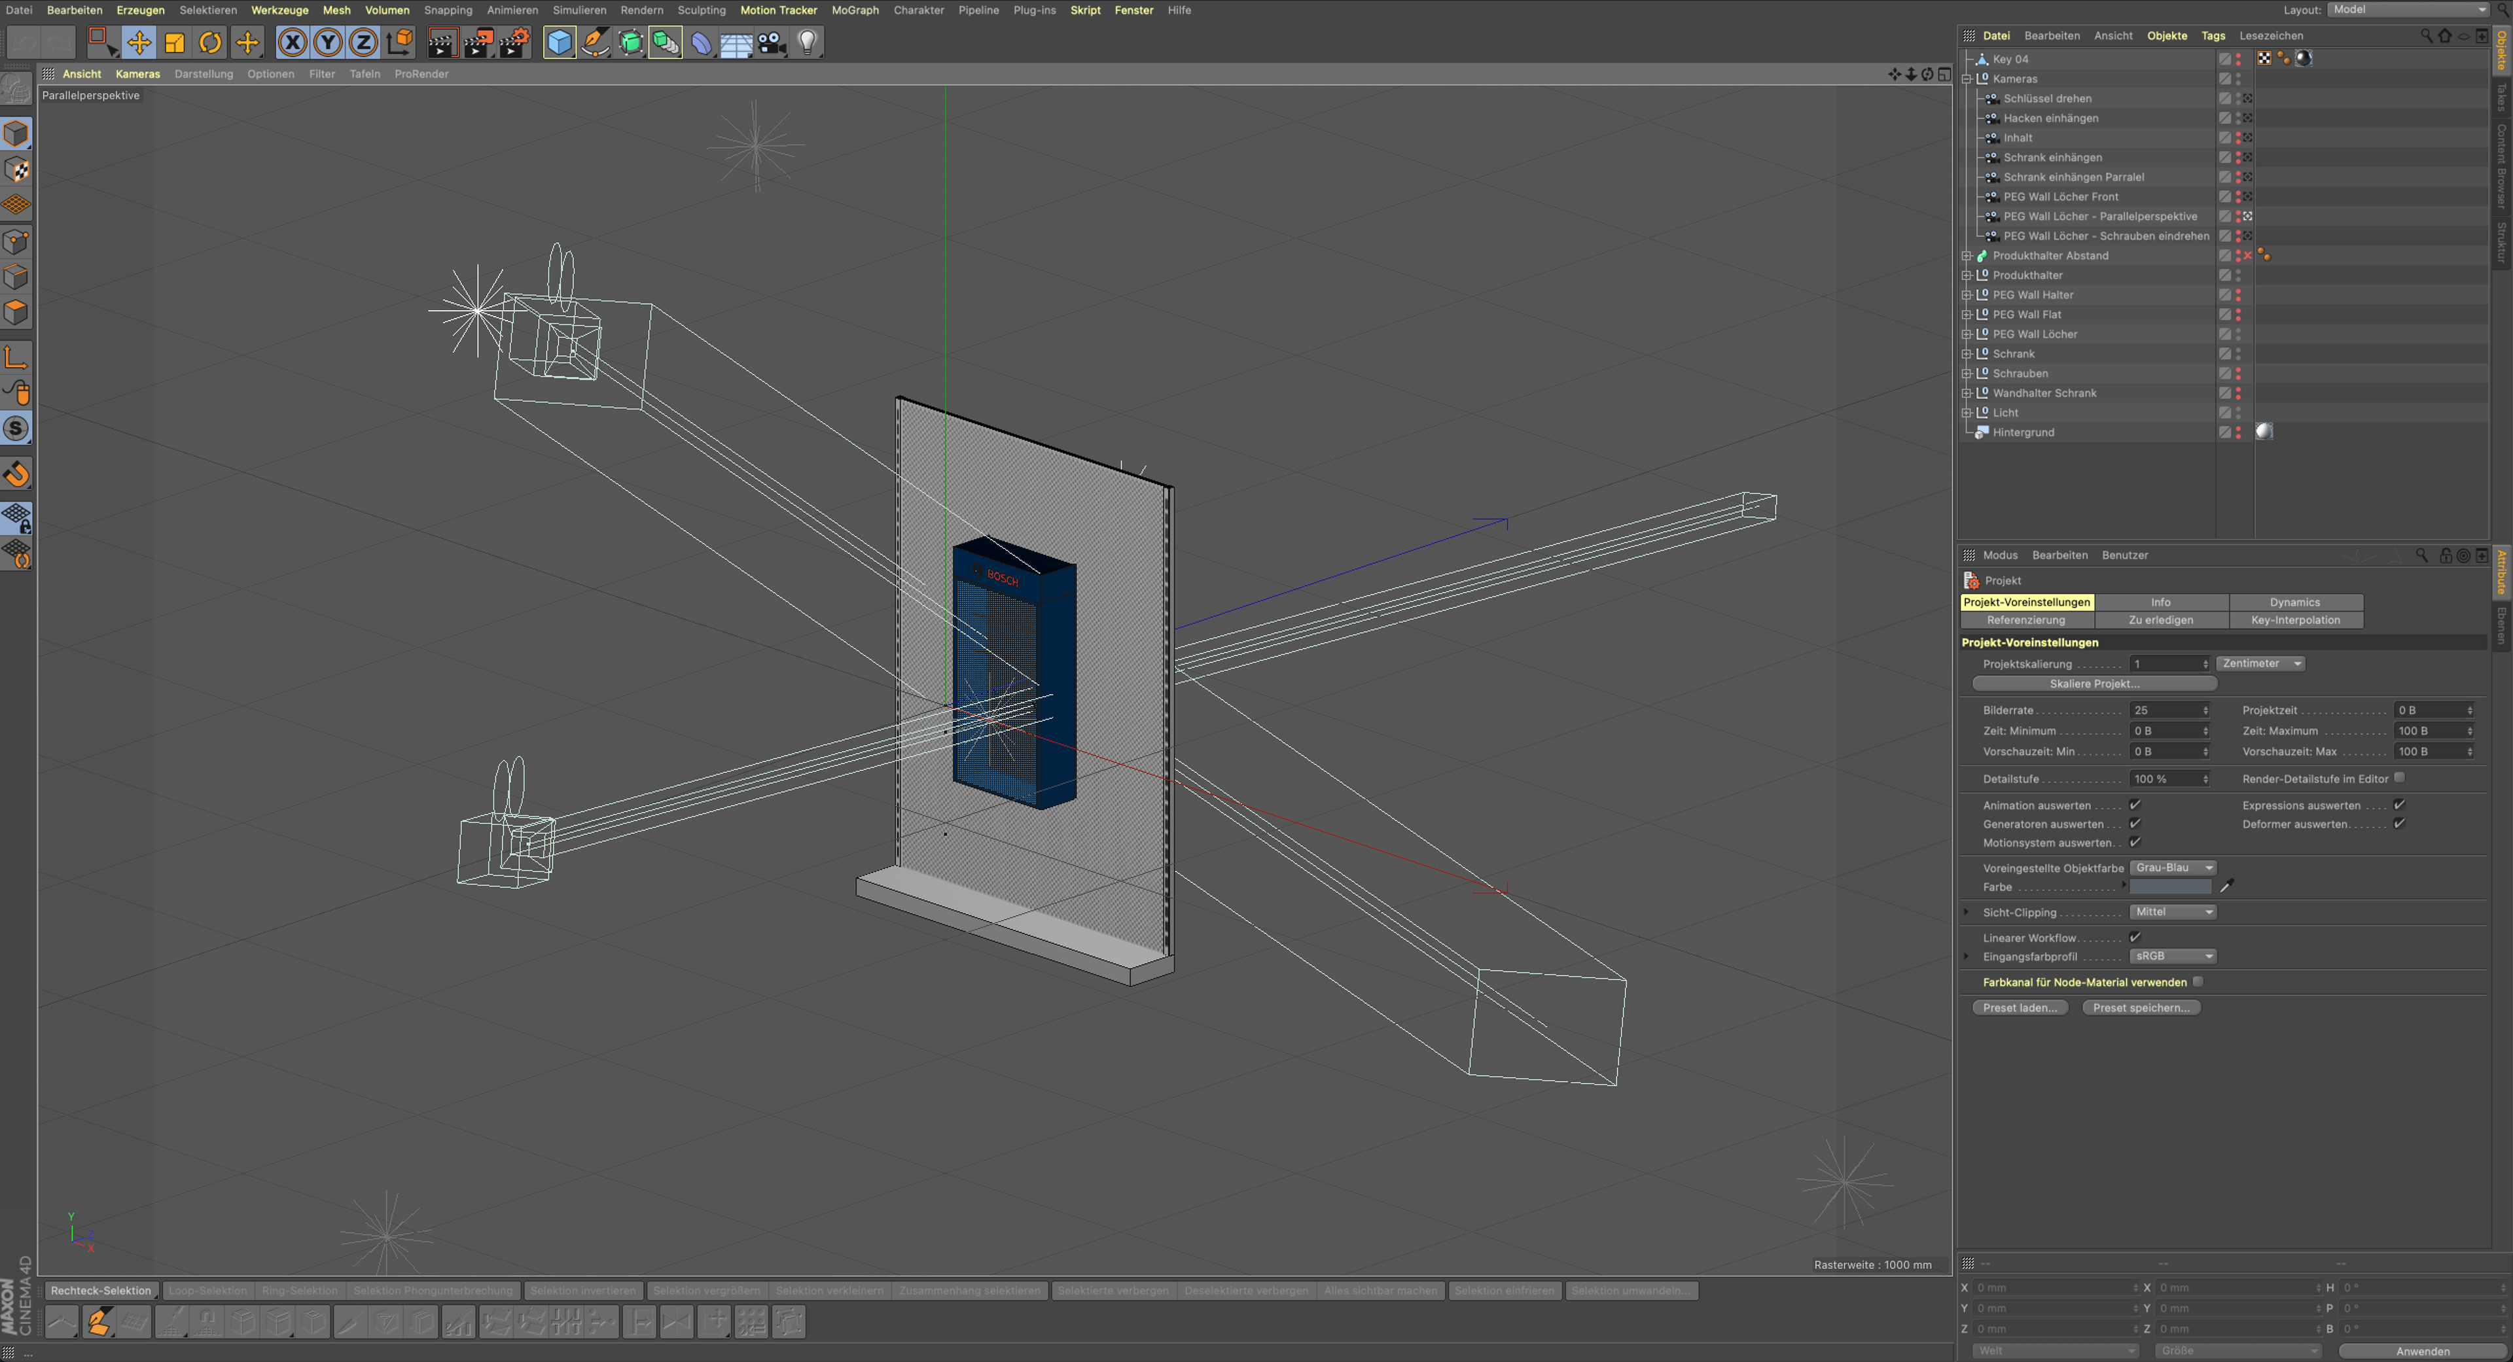Screen dimensions: 2513x1362
Task: Select the Scale tool
Action: (x=175, y=42)
